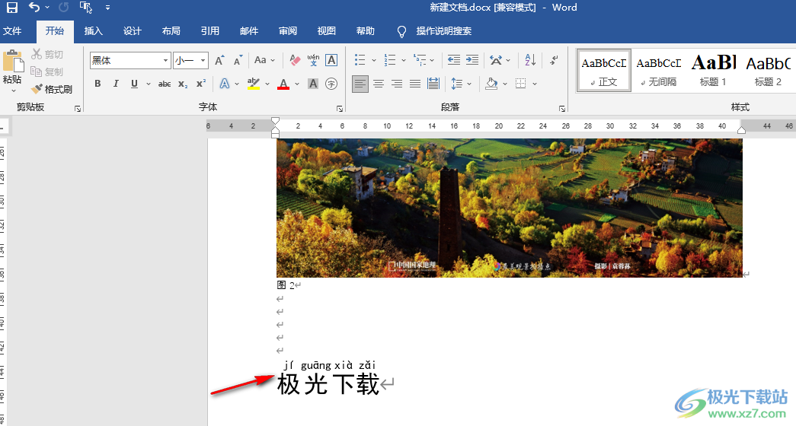
Task: Toggle strikethrough formatting
Action: tap(164, 84)
